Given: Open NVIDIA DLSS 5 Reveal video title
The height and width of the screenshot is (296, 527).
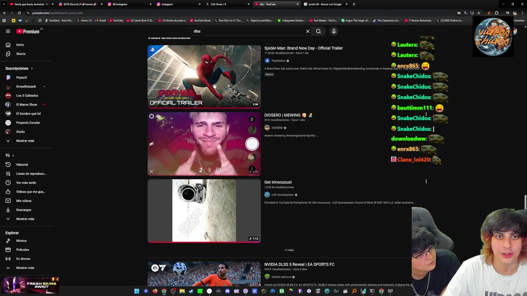Looking at the screenshot, I should [x=299, y=264].
